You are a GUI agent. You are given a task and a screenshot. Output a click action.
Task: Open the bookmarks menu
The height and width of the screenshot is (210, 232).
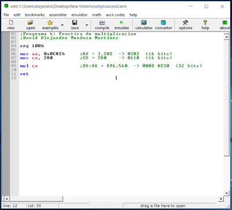point(35,15)
